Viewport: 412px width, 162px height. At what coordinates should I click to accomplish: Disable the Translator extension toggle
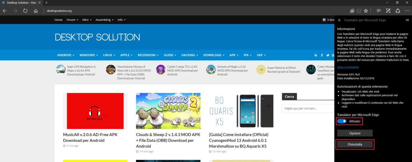[342, 121]
